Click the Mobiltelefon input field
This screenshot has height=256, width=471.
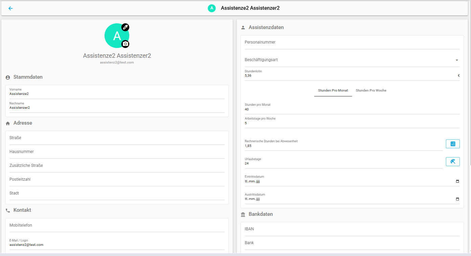[x=117, y=226]
